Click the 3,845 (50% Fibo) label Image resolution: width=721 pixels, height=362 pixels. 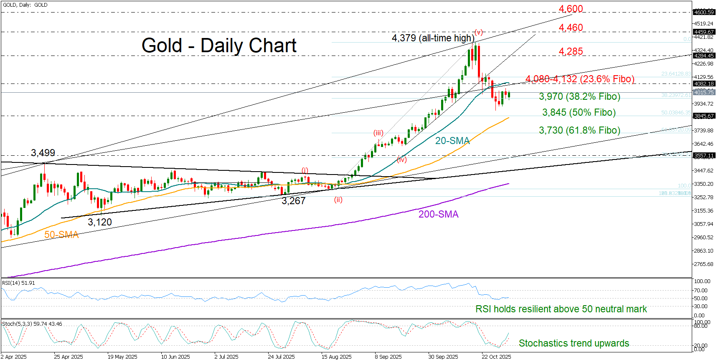pos(579,112)
